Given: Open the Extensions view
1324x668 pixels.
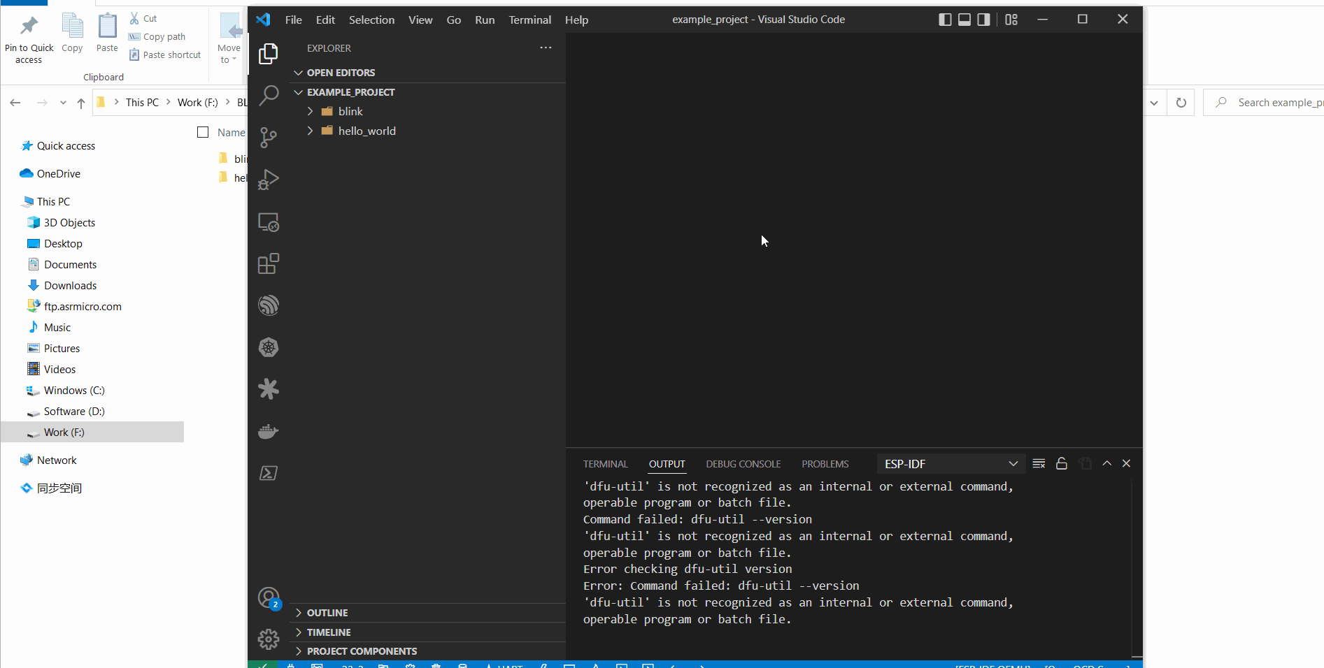Looking at the screenshot, I should (x=268, y=263).
